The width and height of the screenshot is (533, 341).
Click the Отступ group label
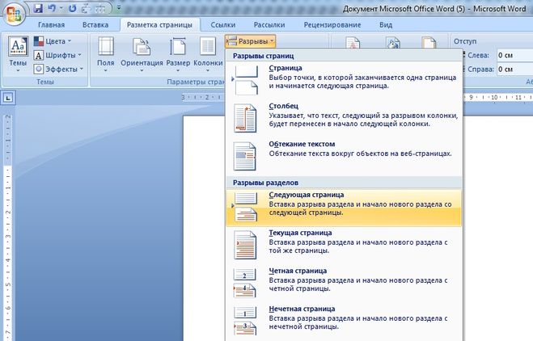465,41
